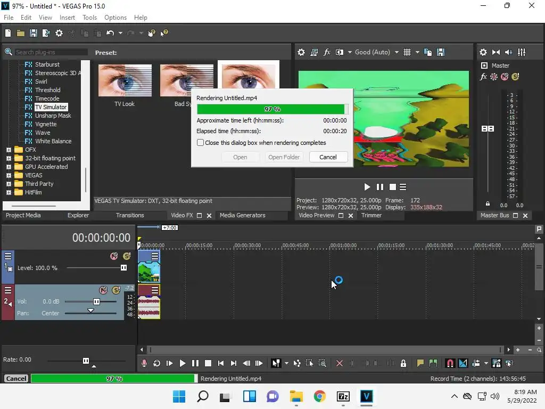
Task: Click the Overlays grid icon in preview
Action: pyautogui.click(x=407, y=52)
